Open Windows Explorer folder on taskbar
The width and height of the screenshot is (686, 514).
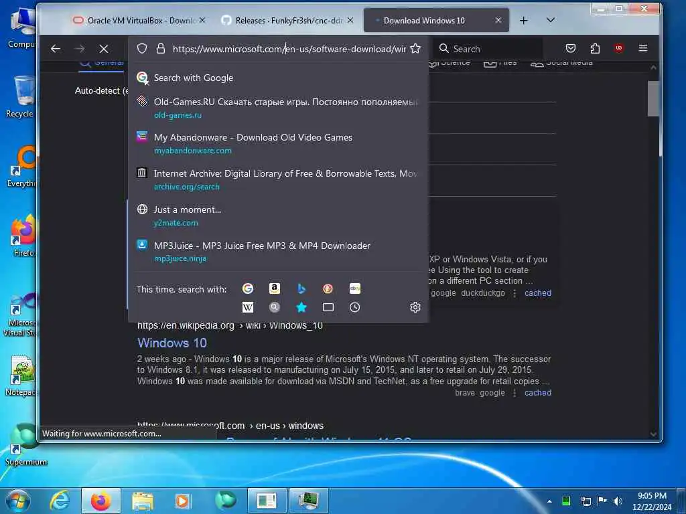pos(143,501)
